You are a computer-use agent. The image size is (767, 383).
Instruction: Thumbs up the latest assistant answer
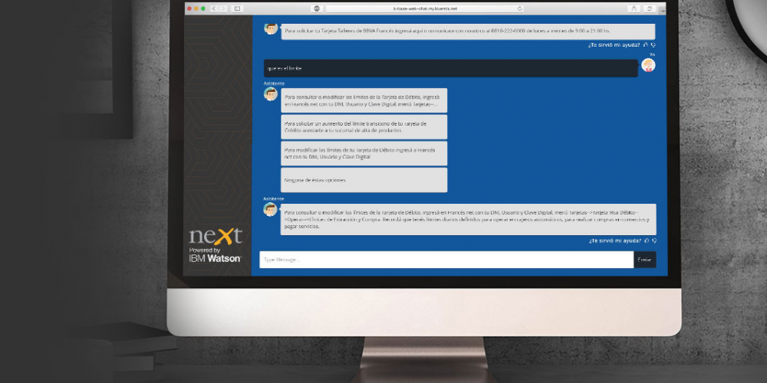click(647, 241)
